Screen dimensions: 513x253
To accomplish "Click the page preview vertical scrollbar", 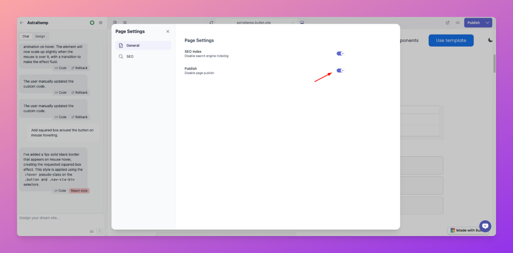I will 494,64.
